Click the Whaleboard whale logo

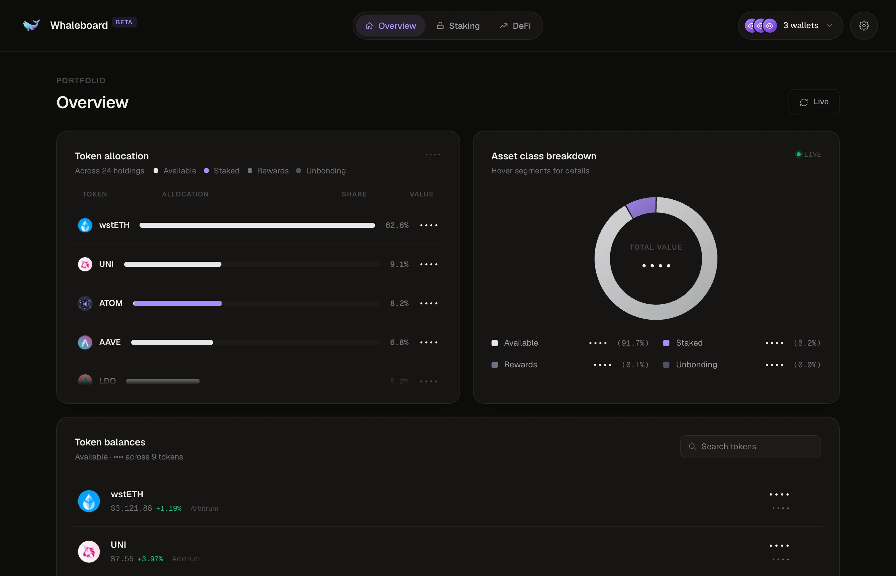point(31,25)
